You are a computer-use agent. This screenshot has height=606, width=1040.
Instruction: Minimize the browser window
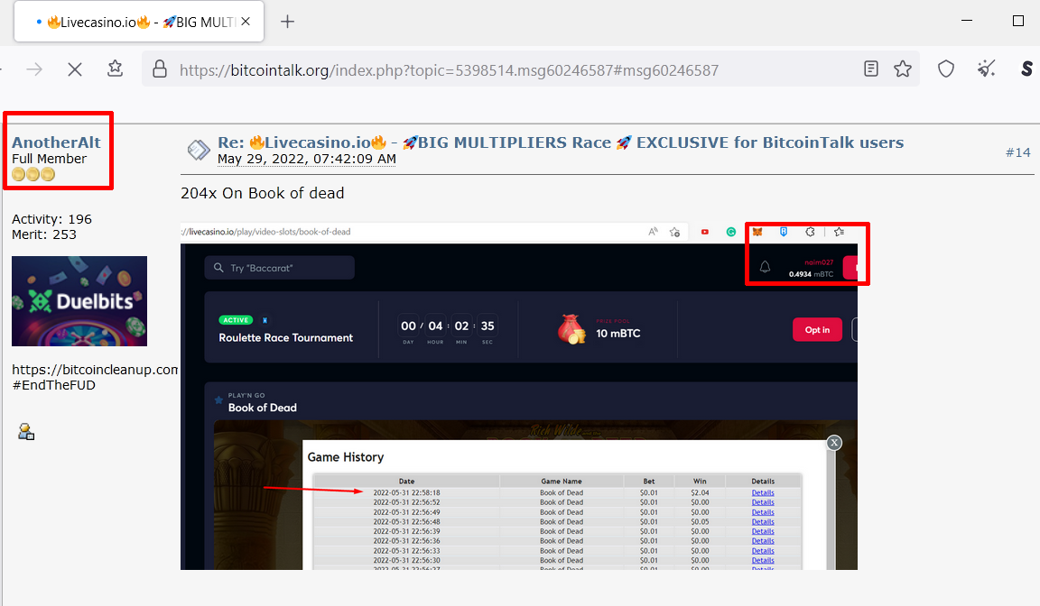tap(967, 21)
